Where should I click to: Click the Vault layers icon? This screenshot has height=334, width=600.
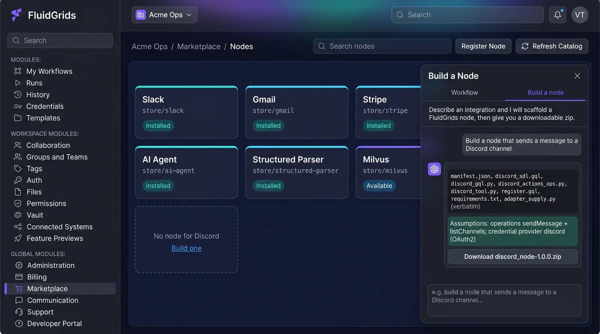[18, 215]
